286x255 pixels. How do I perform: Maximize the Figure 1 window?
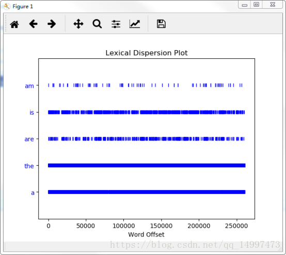click(x=256, y=5)
